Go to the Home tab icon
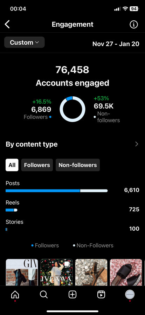The height and width of the screenshot is (315, 145). (15, 295)
